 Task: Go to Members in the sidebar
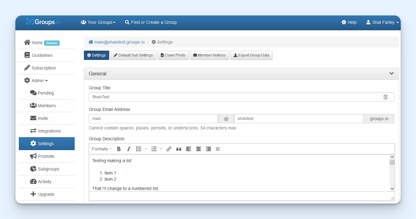click(x=47, y=106)
